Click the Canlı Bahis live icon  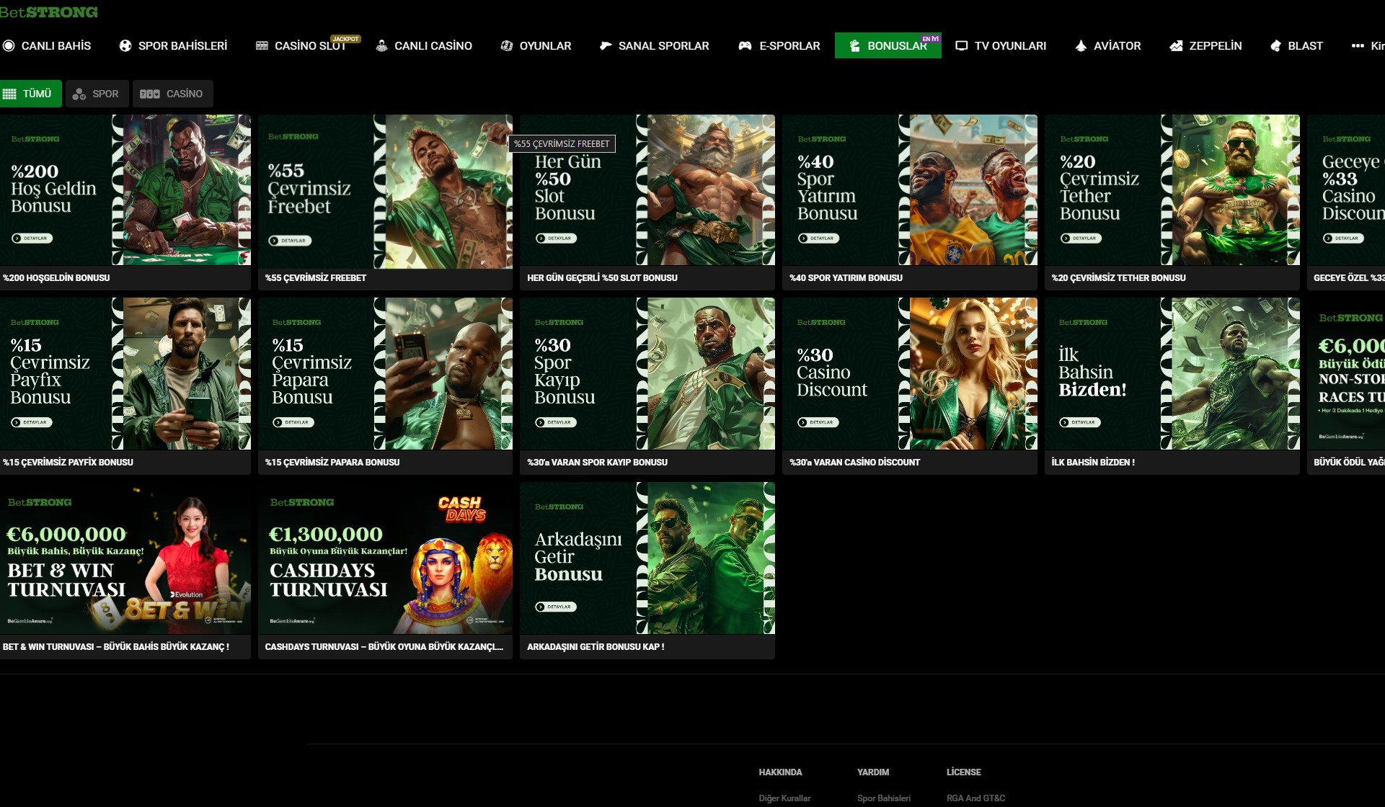pyautogui.click(x=9, y=45)
